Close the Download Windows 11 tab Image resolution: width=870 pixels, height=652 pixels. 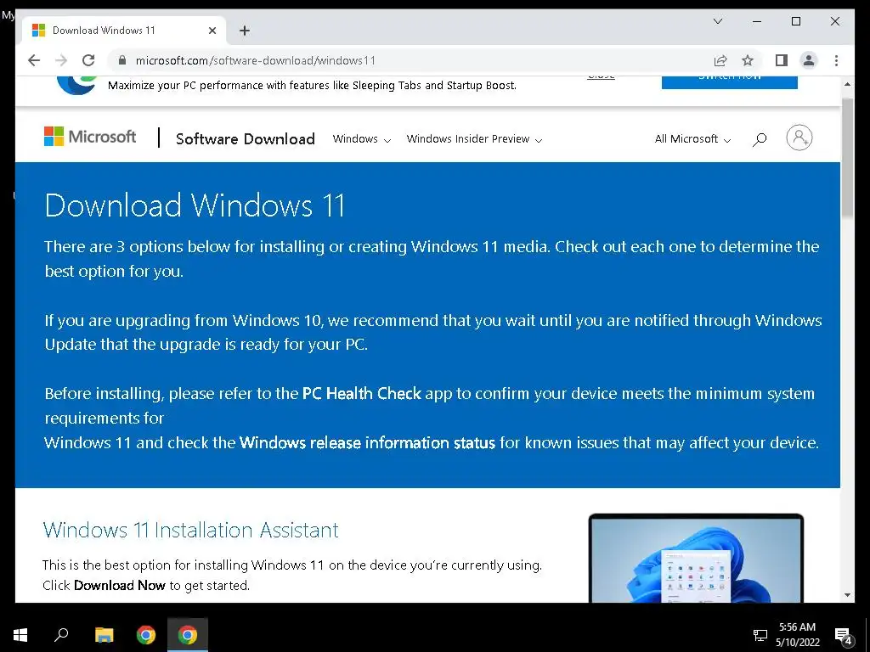pos(212,31)
